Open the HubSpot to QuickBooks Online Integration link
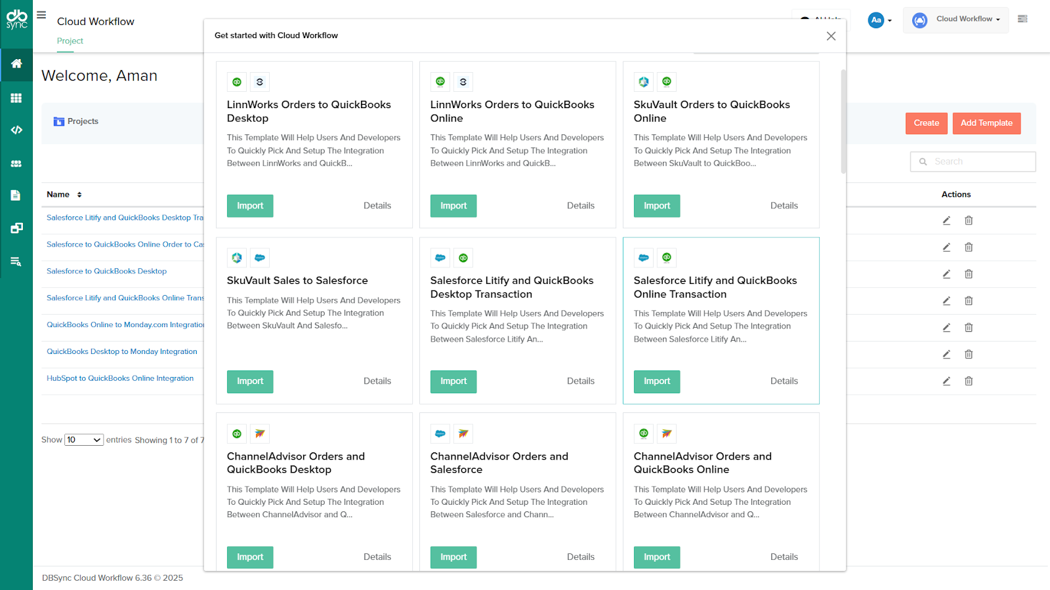1050x590 pixels. click(x=119, y=378)
